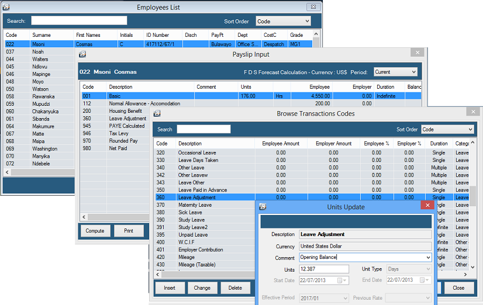Click the Units input field showing 12.387
Image resolution: width=483 pixels, height=305 pixels.
(324, 269)
